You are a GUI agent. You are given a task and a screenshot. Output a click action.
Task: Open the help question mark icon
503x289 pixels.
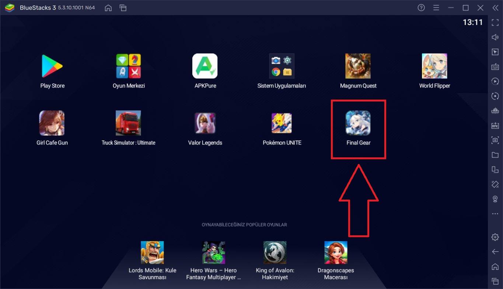421,8
